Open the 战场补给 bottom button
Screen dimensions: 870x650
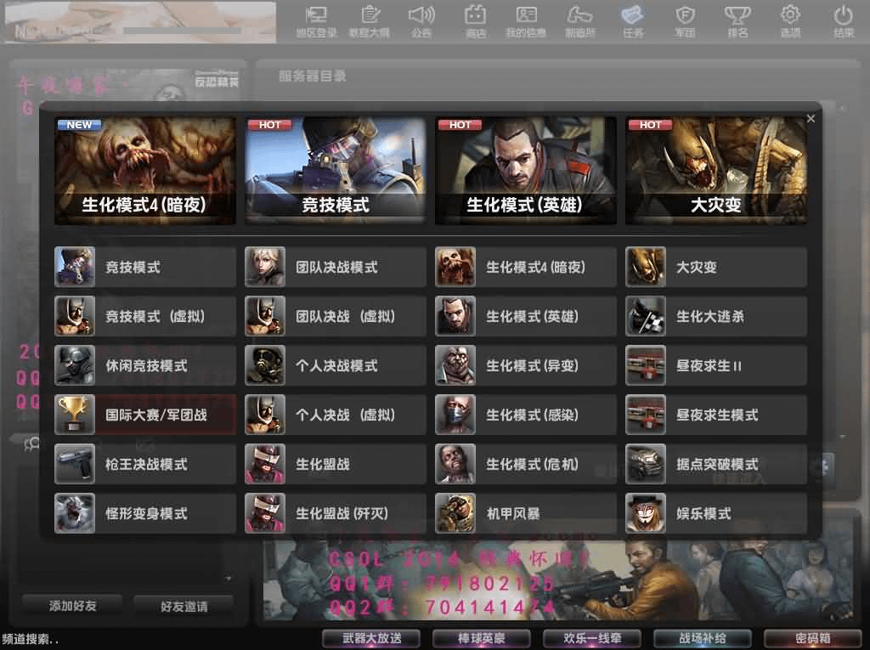[703, 638]
